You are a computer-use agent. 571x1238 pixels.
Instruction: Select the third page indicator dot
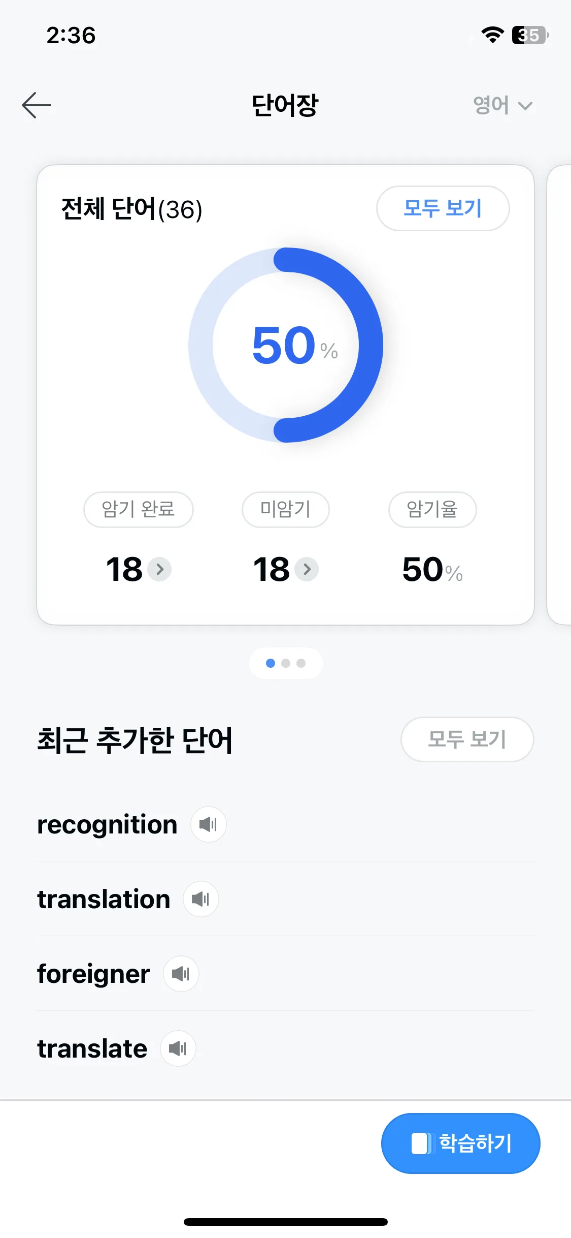click(301, 663)
